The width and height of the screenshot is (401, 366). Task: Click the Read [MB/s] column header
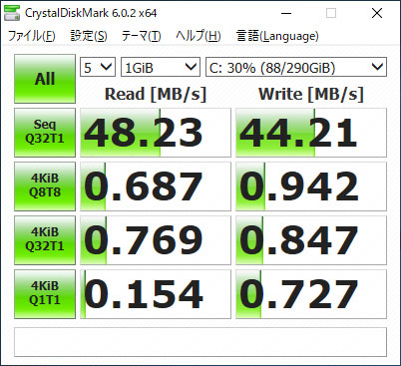coord(156,94)
